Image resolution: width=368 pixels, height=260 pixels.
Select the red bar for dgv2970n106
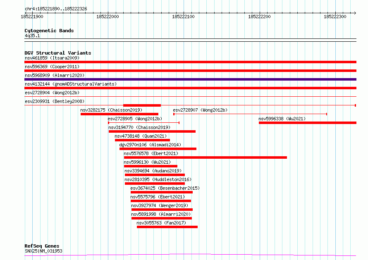158,149
